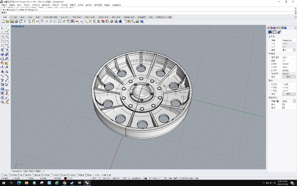Open the 편집(E) menu
Viewport: 297px width, 186px height.
pos(12,5)
